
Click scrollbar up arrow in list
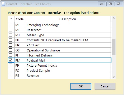click(x=113, y=18)
